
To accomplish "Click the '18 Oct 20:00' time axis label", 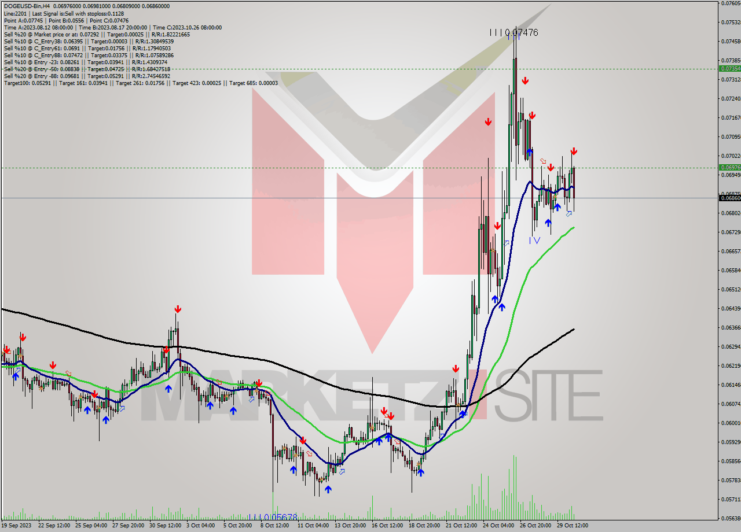I will point(425,526).
